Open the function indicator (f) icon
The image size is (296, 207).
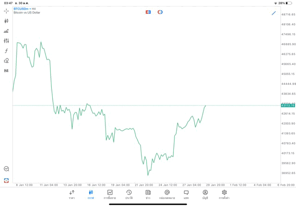click(x=6, y=51)
